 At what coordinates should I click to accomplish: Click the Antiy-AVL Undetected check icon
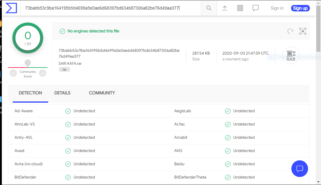(68, 138)
